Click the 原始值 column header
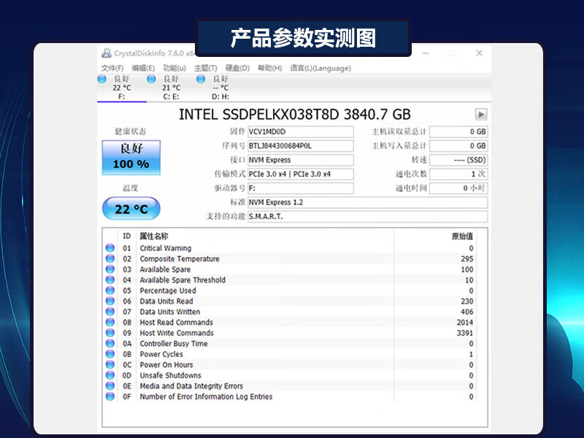 (462, 236)
